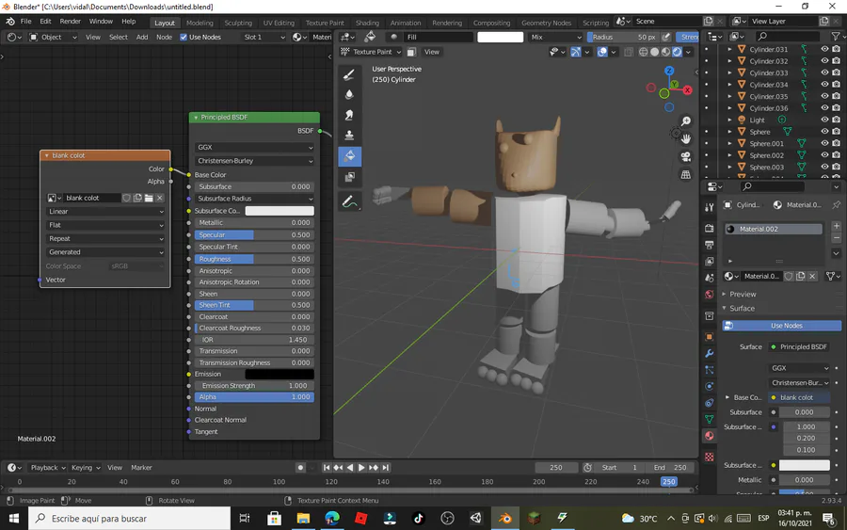Image resolution: width=847 pixels, height=530 pixels.
Task: Switch to material preview shading
Action: point(665,52)
